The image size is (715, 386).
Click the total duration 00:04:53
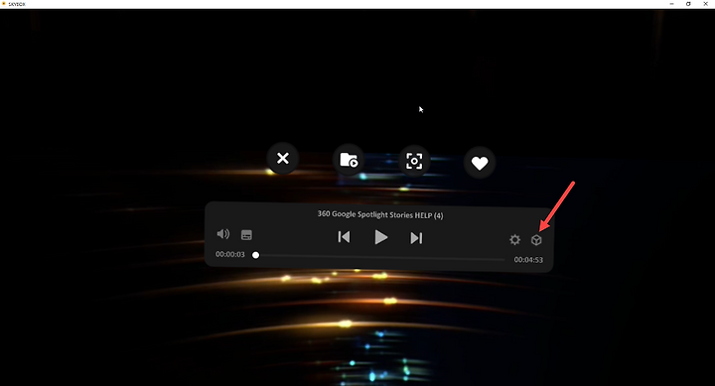(528, 260)
